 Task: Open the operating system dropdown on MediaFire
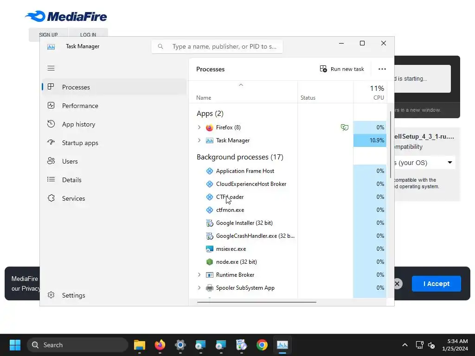click(424, 163)
